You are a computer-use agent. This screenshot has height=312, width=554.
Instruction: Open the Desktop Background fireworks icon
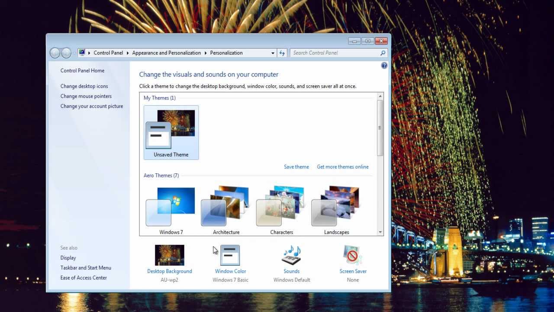click(170, 255)
